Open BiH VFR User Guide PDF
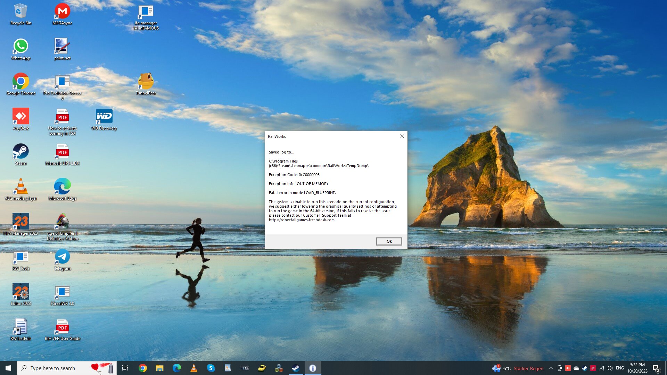 coord(62,327)
